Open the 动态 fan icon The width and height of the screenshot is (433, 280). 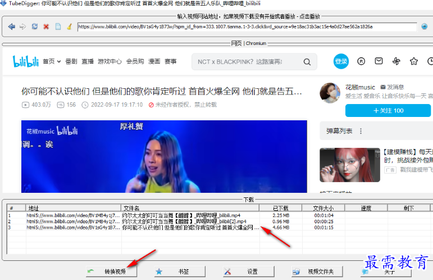tap(396, 61)
